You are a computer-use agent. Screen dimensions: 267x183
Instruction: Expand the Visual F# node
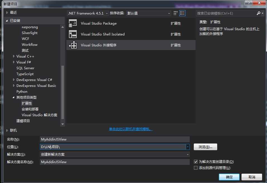click(14, 62)
